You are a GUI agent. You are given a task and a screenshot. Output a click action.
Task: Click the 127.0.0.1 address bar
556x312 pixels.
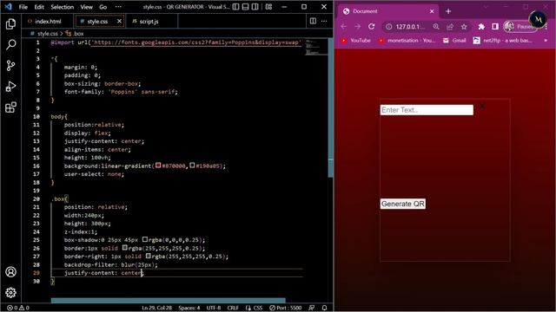click(x=410, y=27)
